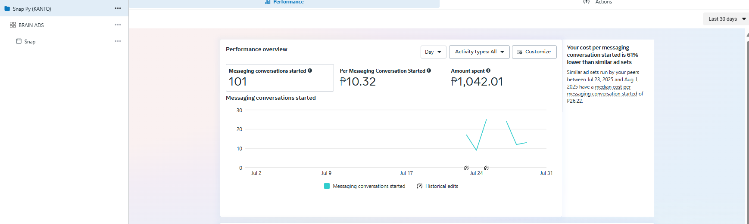Toggle the Historical edits legend item
Viewport: 749px width, 224px height.
pyautogui.click(x=437, y=186)
